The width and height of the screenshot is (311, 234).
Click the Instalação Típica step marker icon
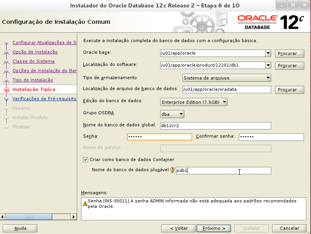click(x=7, y=90)
